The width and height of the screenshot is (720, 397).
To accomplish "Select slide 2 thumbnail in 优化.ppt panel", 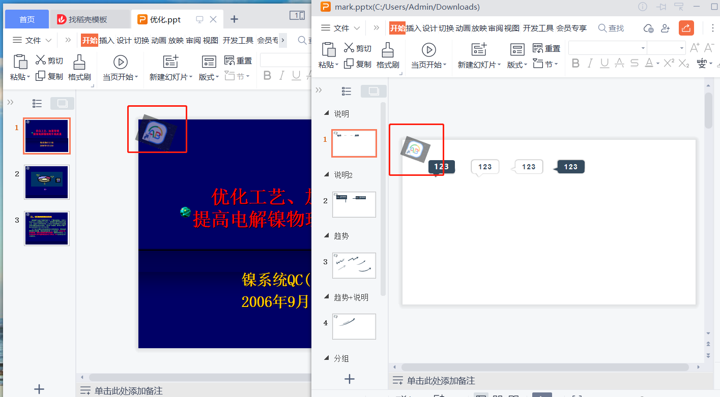I will 46,181.
